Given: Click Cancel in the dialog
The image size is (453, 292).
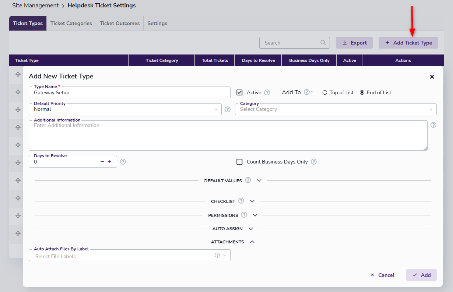Looking at the screenshot, I should [382, 275].
